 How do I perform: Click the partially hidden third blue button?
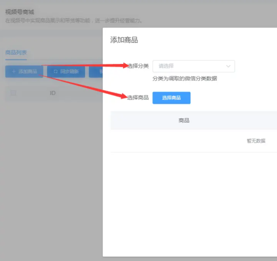(96, 72)
